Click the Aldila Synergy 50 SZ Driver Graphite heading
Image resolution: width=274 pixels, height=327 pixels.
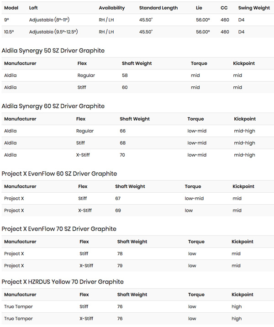point(53,51)
